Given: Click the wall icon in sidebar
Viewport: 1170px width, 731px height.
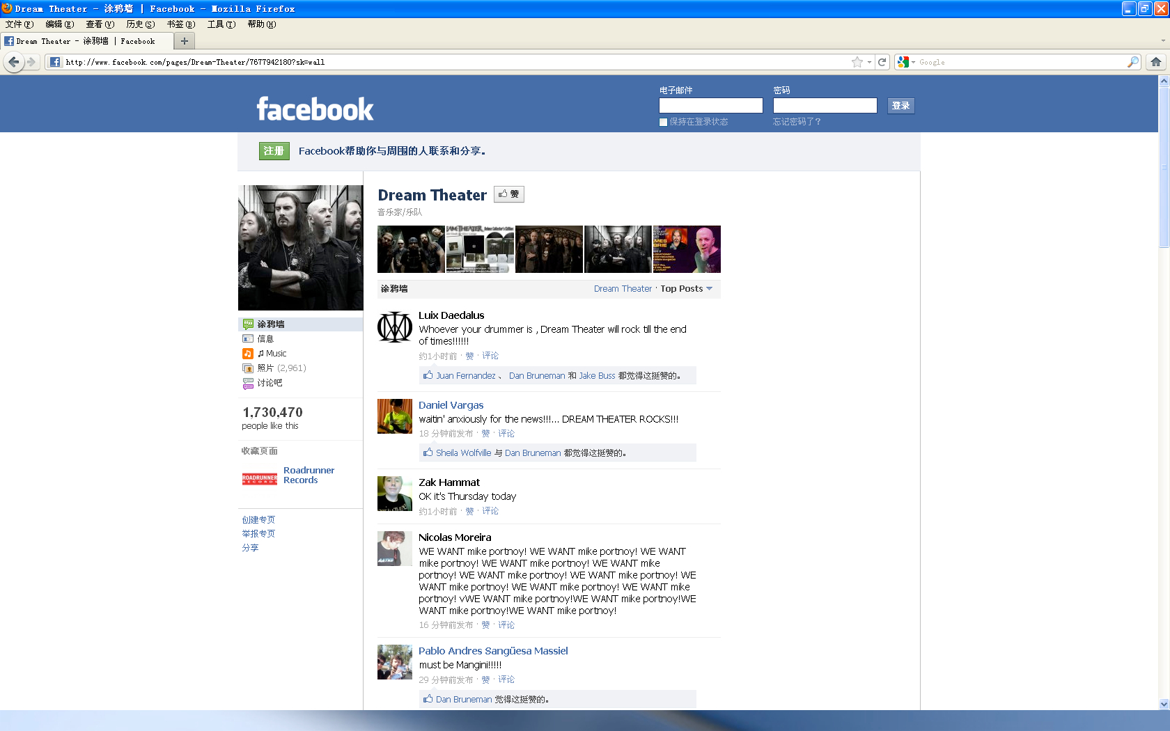Looking at the screenshot, I should coord(248,324).
